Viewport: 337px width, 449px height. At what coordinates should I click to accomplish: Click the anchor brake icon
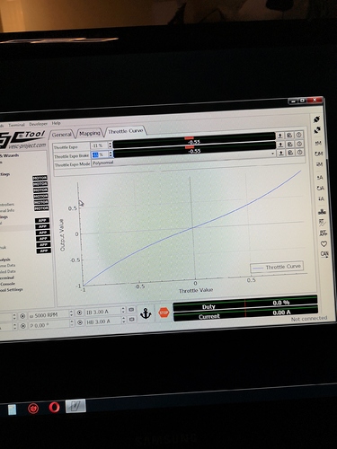tap(146, 313)
